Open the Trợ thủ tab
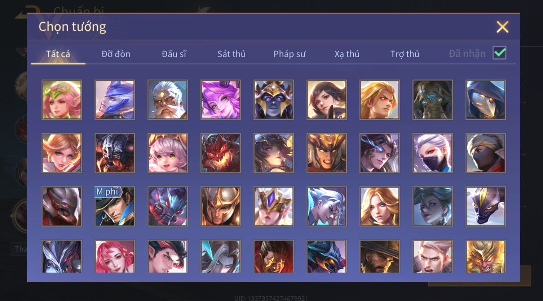 tap(405, 54)
